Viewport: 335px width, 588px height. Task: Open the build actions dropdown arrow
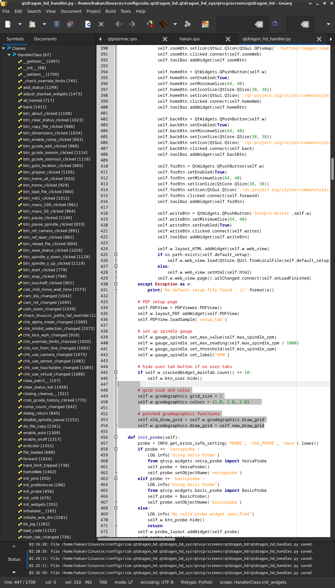pyautogui.click(x=175, y=24)
